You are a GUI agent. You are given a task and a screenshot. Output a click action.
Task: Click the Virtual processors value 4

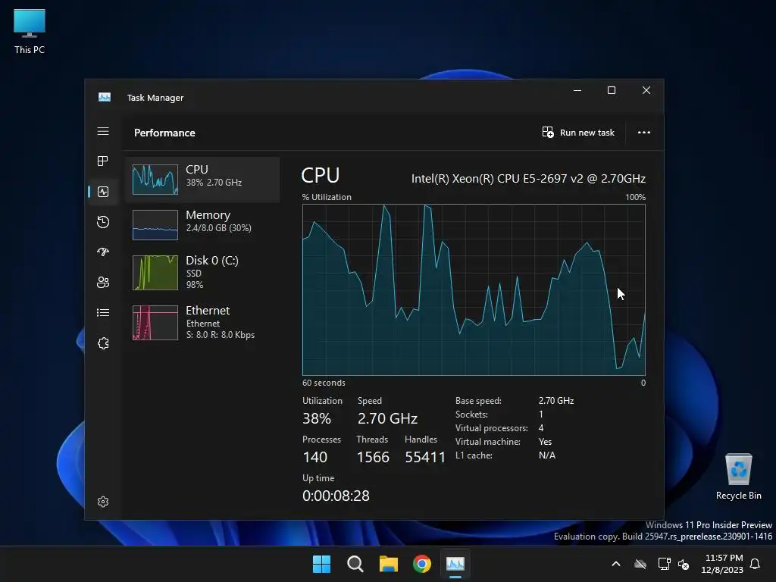click(541, 427)
